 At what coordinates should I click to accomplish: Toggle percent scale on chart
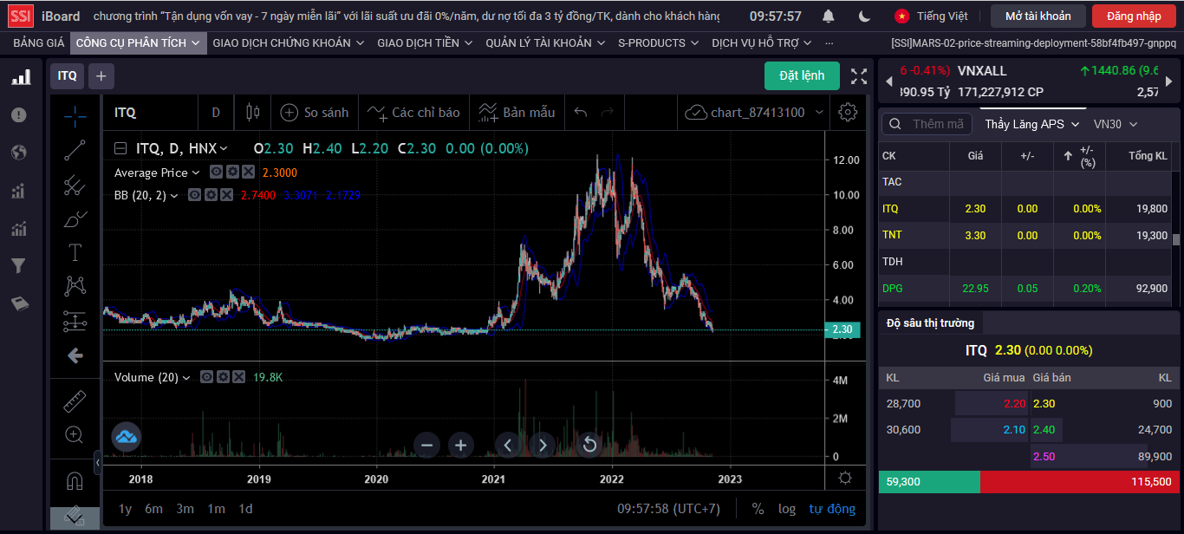(758, 509)
